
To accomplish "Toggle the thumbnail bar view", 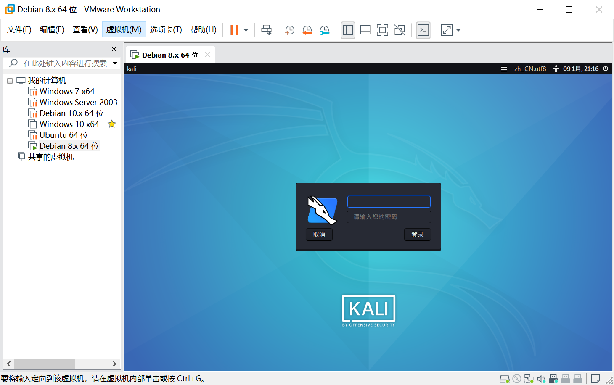I will tap(365, 30).
